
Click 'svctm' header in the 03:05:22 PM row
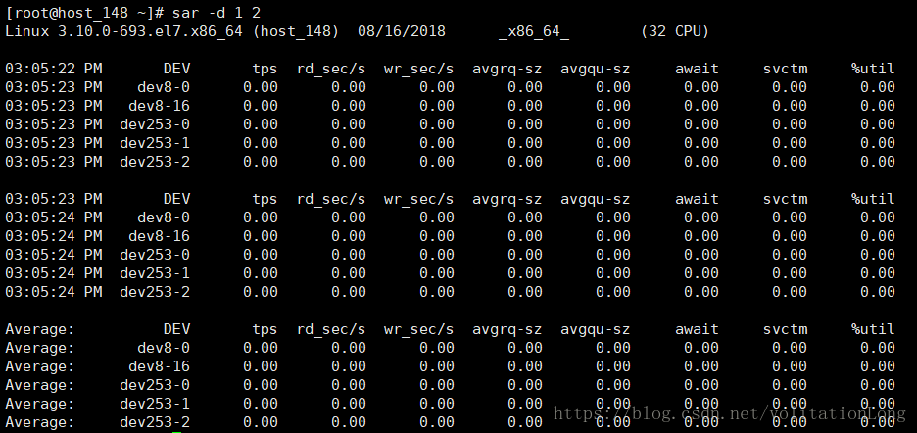click(785, 69)
